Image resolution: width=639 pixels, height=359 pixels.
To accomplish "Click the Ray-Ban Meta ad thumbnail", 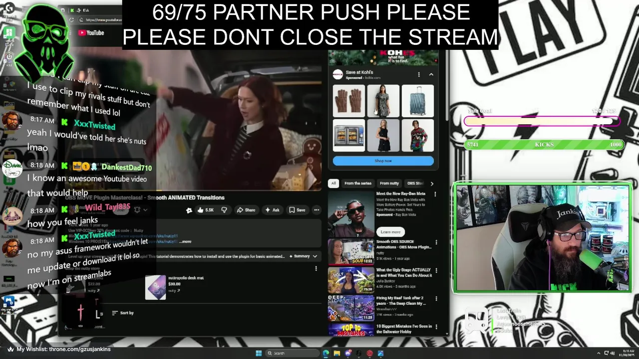I will point(351,214).
